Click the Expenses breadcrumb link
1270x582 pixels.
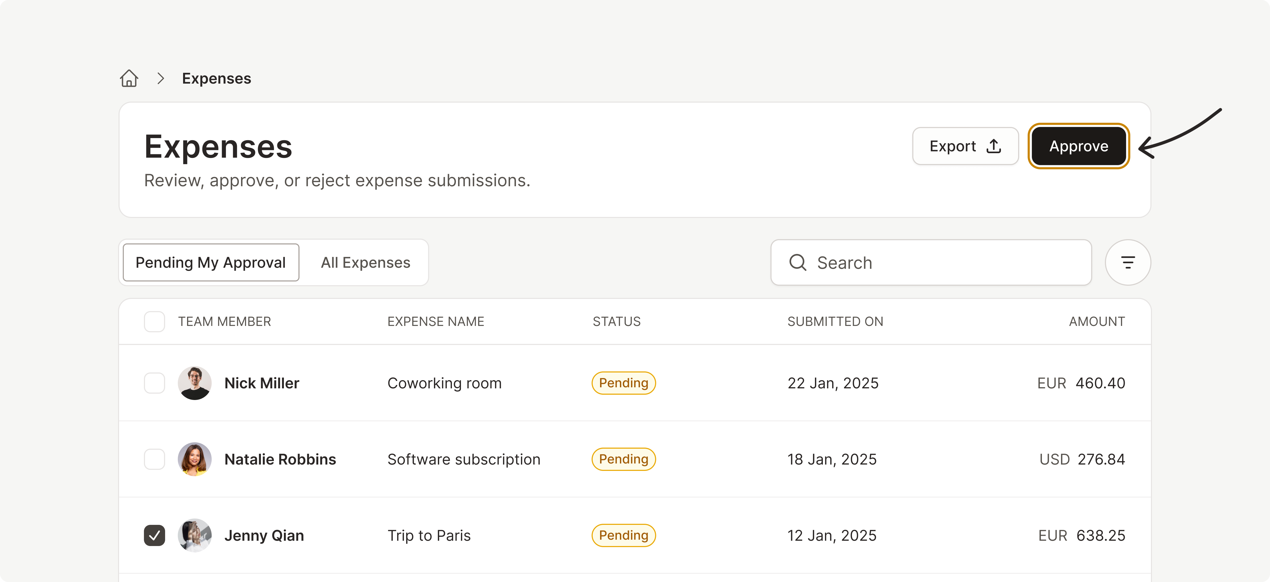pos(216,78)
